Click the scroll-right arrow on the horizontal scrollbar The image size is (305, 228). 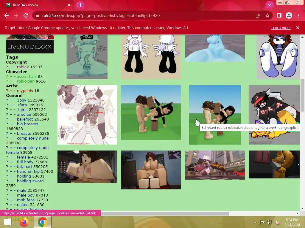tap(298, 213)
